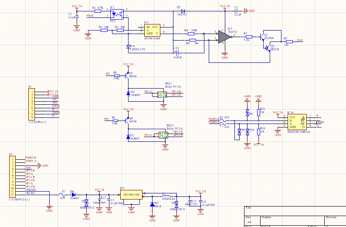The image size is (346, 227).
Task: Click resistor R2 10K
Action: tap(104, 30)
